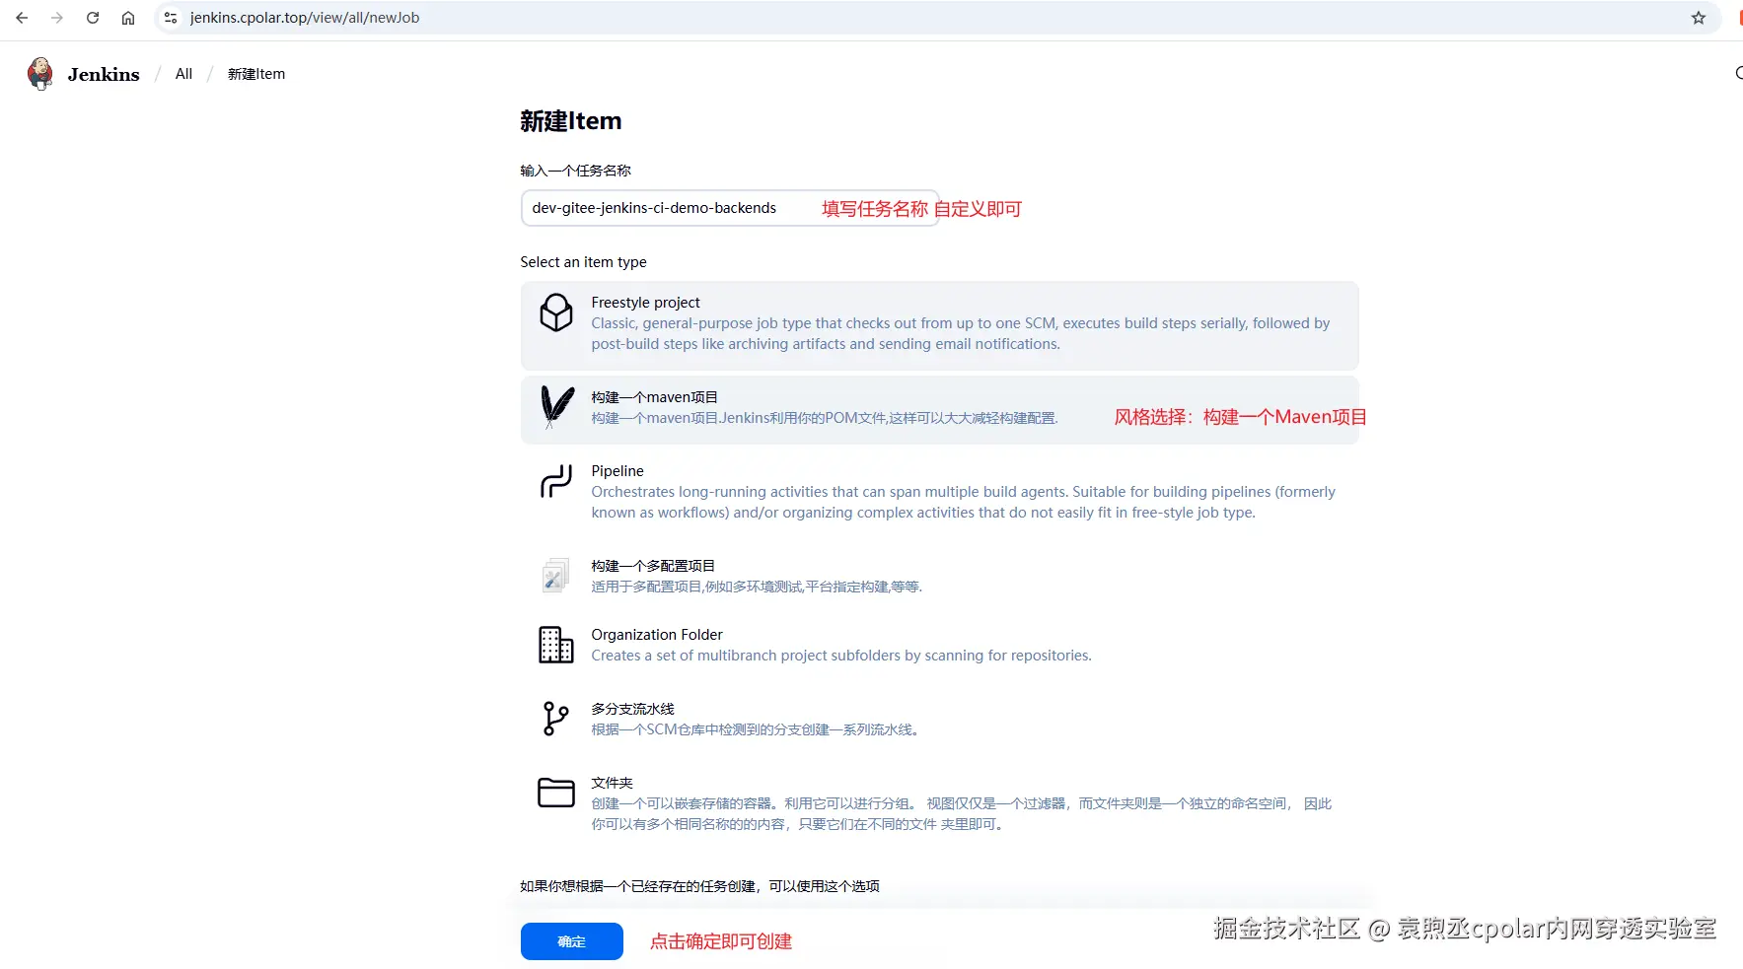Click the Pipeline icon

coord(556,481)
